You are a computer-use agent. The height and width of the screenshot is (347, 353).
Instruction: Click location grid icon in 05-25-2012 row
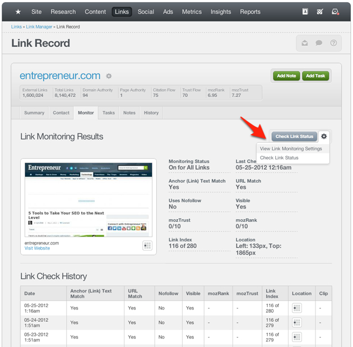point(297,308)
